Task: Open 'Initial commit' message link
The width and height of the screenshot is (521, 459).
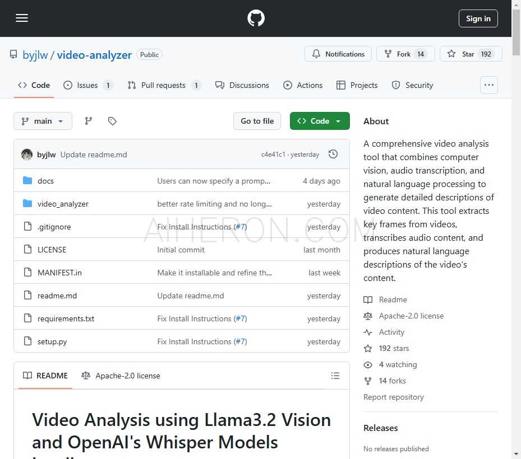Action: coord(181,250)
